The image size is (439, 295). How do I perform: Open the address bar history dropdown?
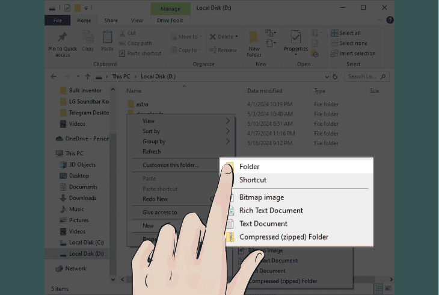pyautogui.click(x=327, y=76)
